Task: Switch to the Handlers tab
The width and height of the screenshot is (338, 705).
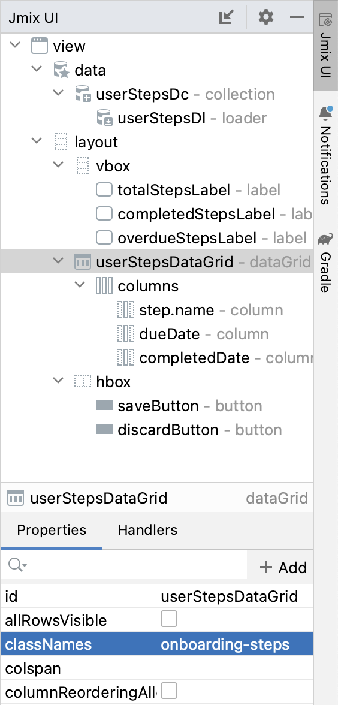Action: tap(147, 530)
